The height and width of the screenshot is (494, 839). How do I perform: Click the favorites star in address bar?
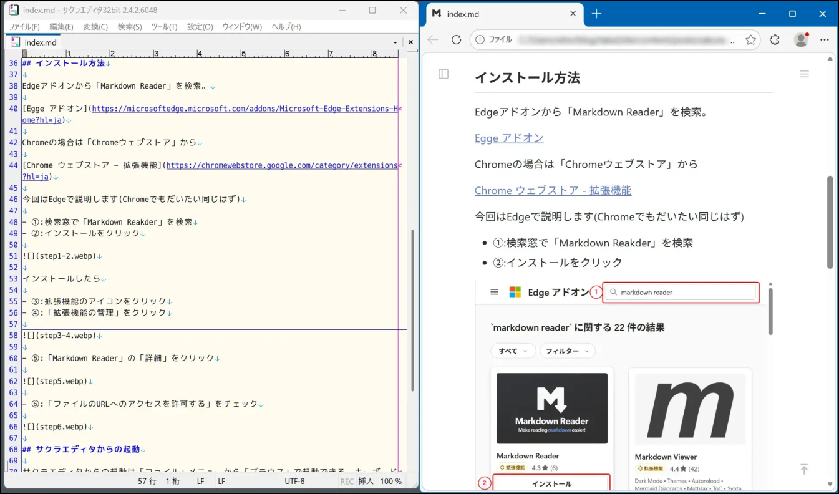(750, 40)
